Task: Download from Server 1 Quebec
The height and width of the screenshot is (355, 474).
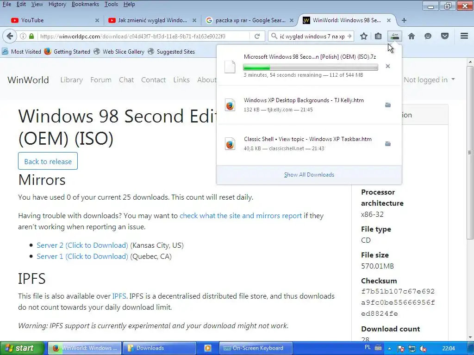Action: tap(82, 256)
